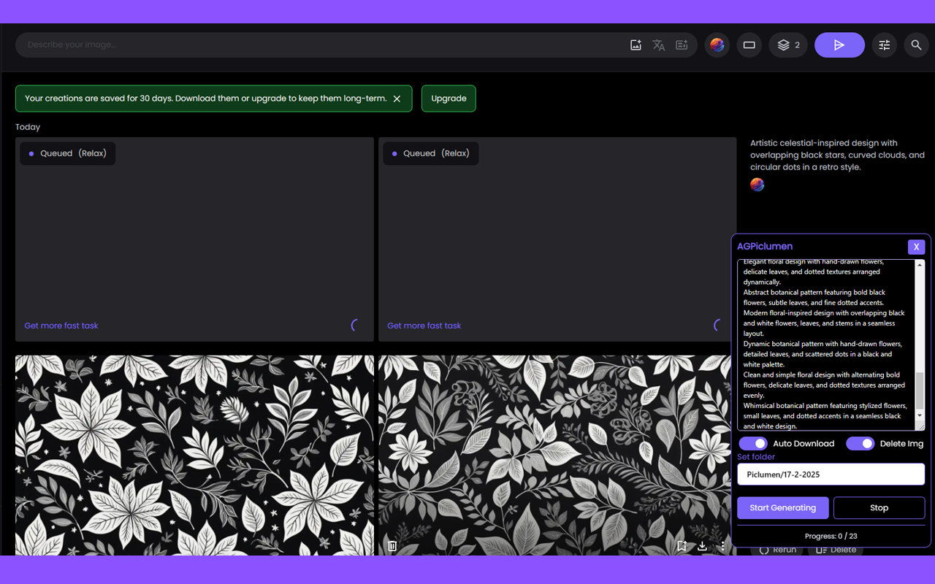Click the Set folder link
Image resolution: width=935 pixels, height=584 pixels.
(756, 457)
